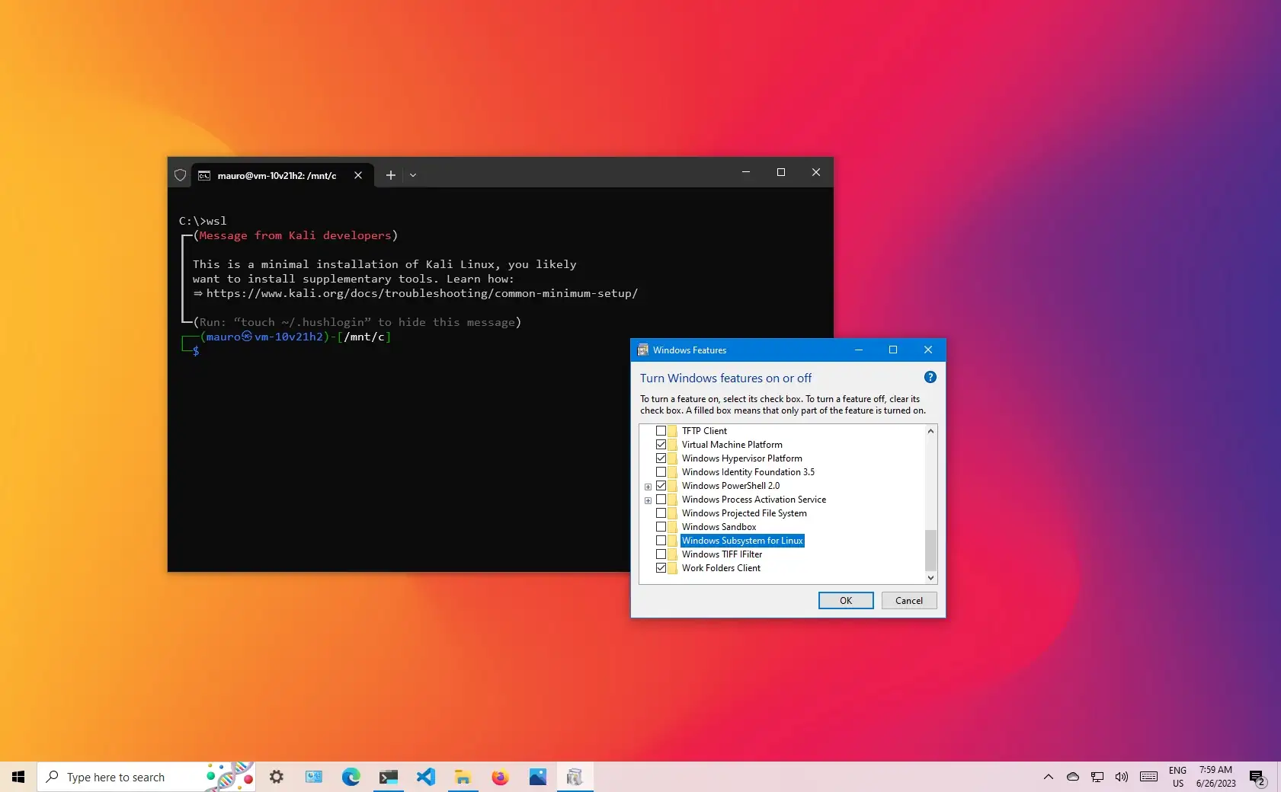Open Microsoft Edge from the taskbar
Screen dimensions: 1281x792
pyautogui.click(x=351, y=777)
